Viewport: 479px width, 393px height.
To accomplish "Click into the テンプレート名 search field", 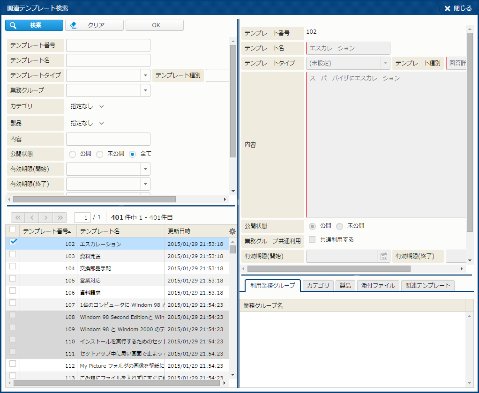I will coord(108,60).
